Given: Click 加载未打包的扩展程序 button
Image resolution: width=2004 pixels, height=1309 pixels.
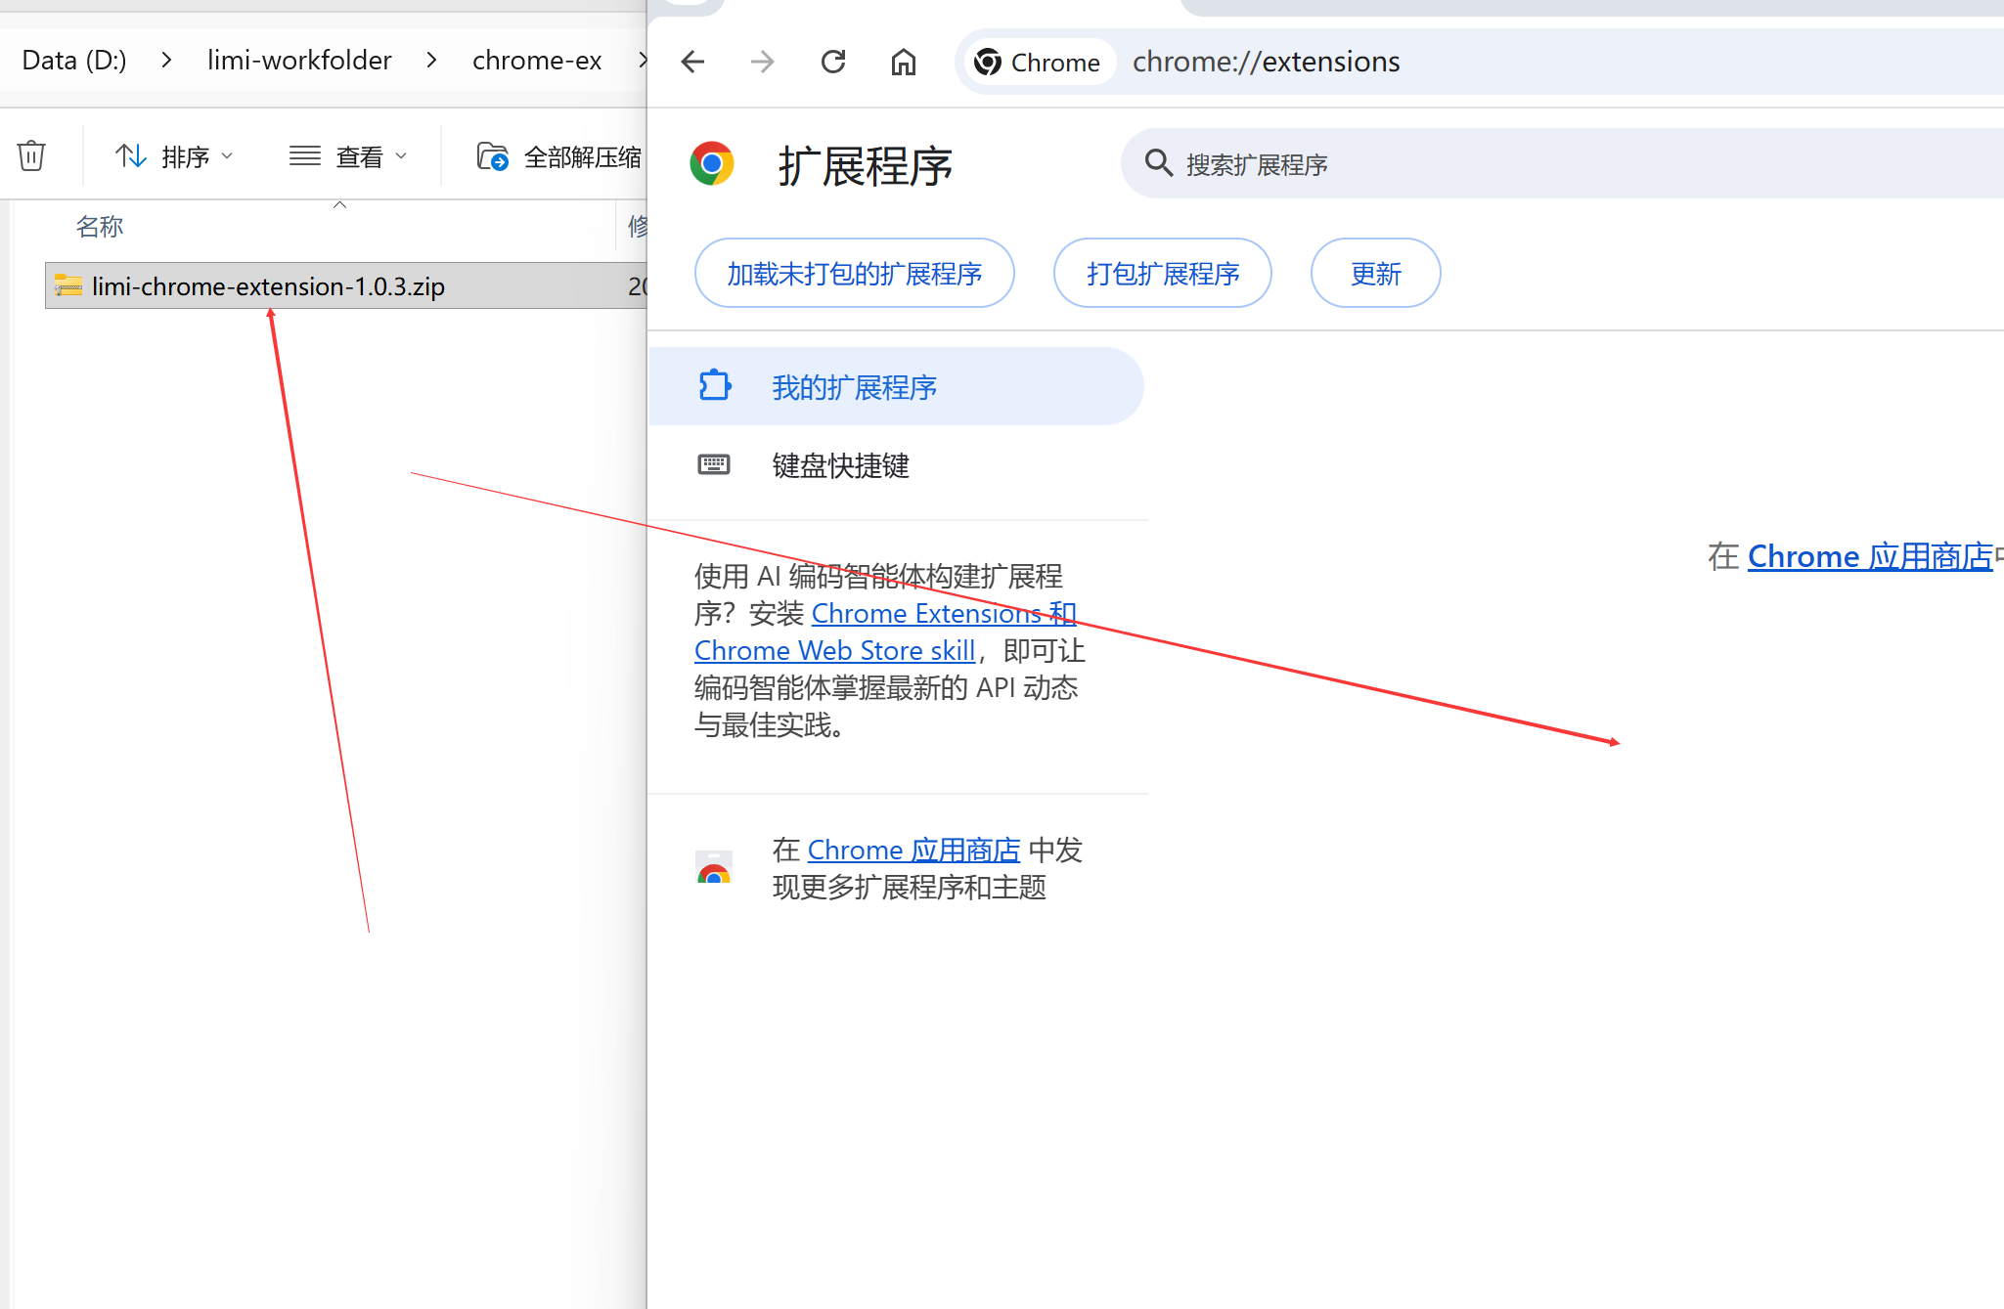Looking at the screenshot, I should point(854,273).
